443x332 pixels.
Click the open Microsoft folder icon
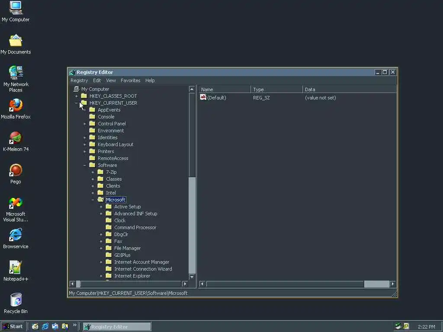pyautogui.click(x=100, y=200)
